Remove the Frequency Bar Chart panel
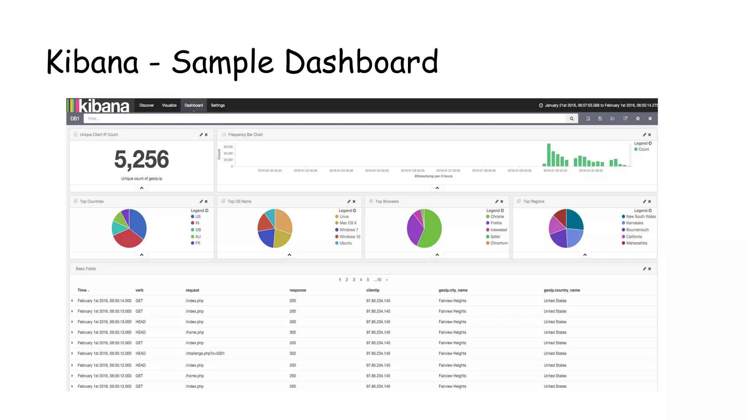The width and height of the screenshot is (748, 420). [650, 135]
